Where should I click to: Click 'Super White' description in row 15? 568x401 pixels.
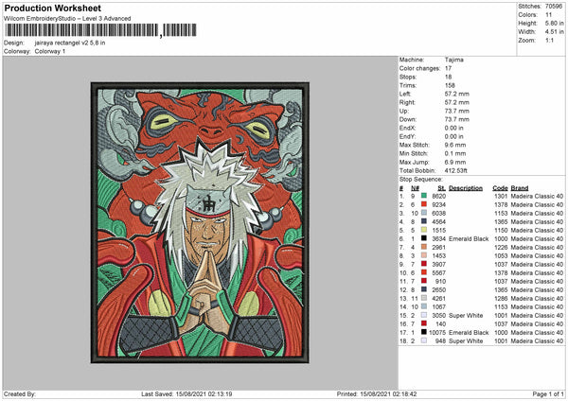pos(466,316)
